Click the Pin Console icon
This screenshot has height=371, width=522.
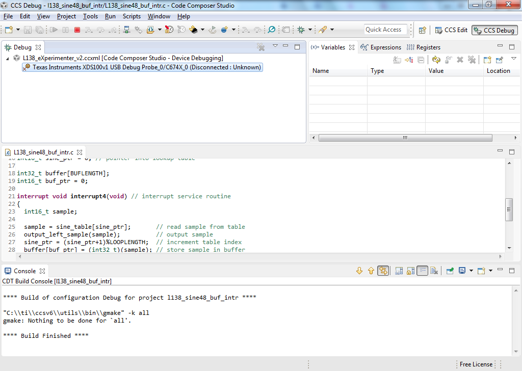tap(450, 271)
